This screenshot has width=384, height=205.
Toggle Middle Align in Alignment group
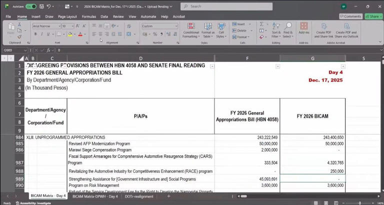[100, 25]
